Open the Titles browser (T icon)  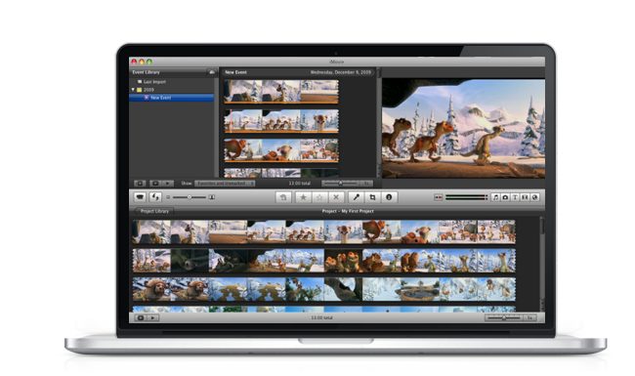[515, 197]
